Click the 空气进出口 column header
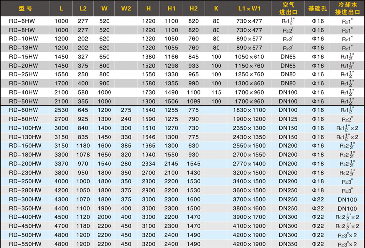The width and height of the screenshot is (365, 248). [x=288, y=8]
